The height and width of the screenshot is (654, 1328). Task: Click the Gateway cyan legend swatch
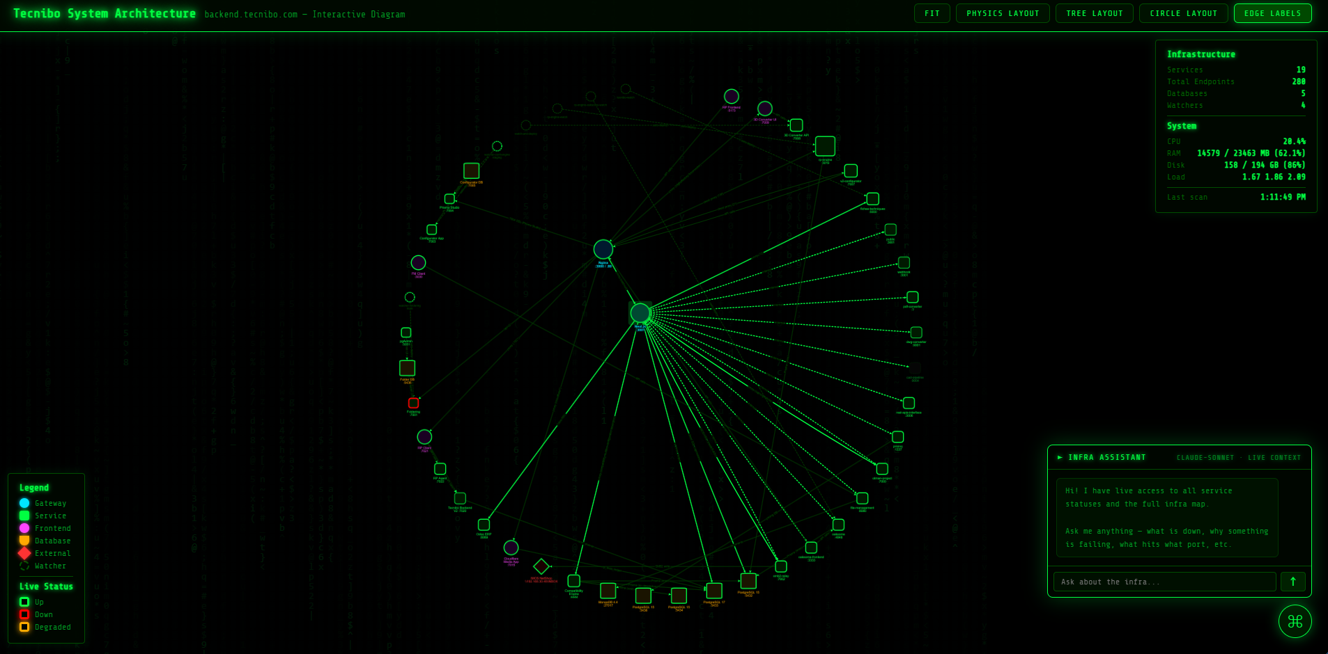click(x=24, y=503)
